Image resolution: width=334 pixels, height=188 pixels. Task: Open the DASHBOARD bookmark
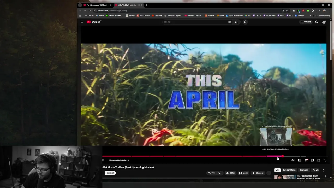pos(269,16)
